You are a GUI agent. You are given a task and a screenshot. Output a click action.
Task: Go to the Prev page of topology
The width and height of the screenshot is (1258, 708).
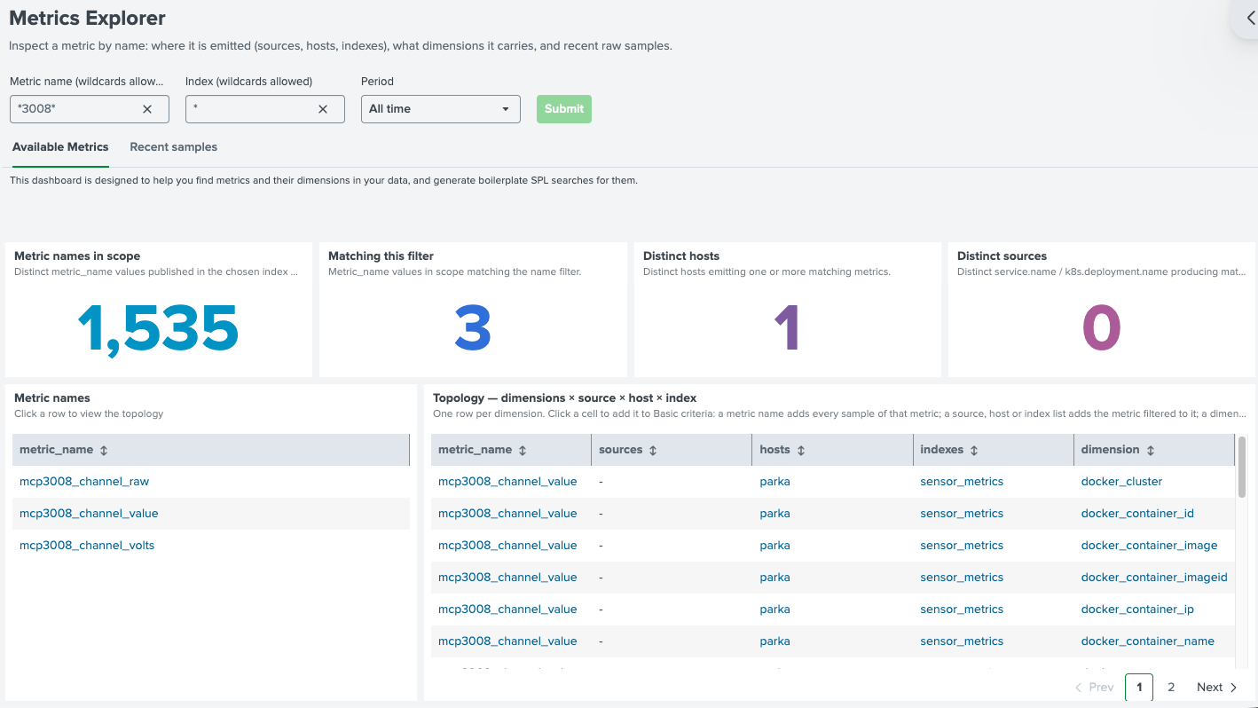pos(1094,687)
